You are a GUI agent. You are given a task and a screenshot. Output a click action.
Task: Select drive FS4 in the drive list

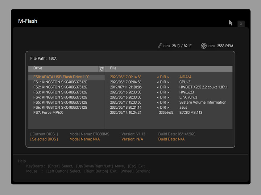[60, 97]
